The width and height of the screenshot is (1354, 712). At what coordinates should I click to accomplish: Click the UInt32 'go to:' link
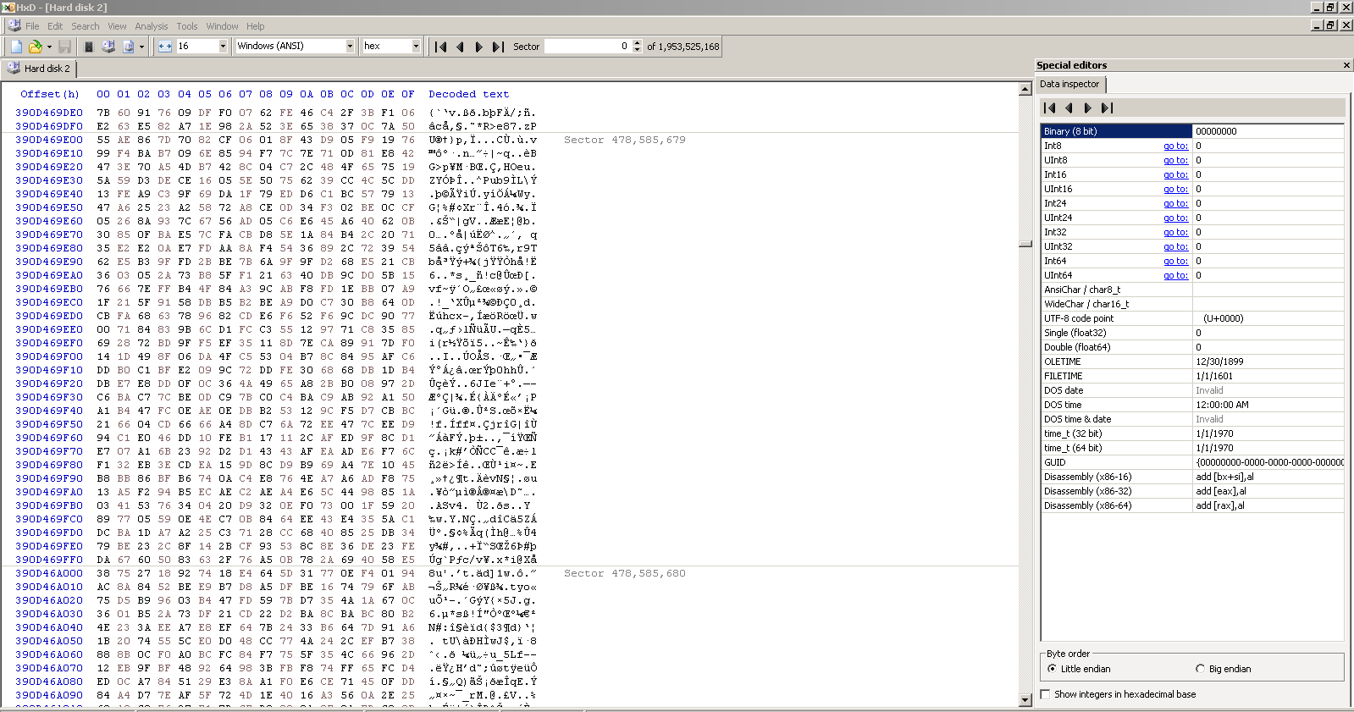[1175, 246]
